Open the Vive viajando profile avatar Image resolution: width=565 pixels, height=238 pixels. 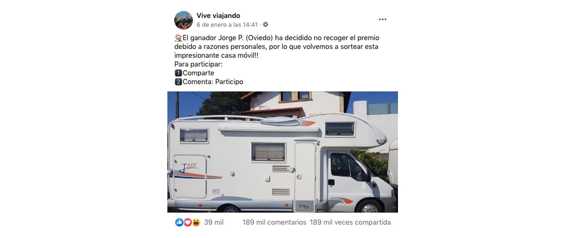183,20
